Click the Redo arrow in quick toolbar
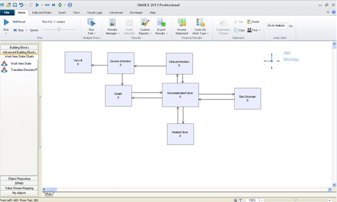337x202 pixels. click(30, 4)
